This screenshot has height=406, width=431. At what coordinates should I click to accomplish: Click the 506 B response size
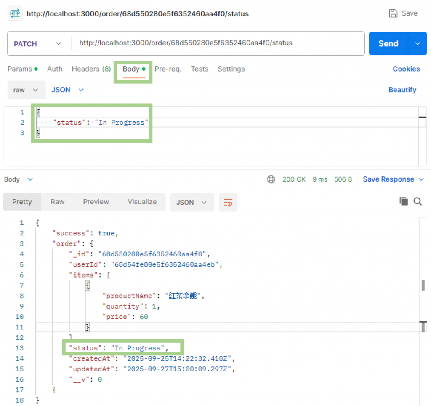[x=343, y=179]
